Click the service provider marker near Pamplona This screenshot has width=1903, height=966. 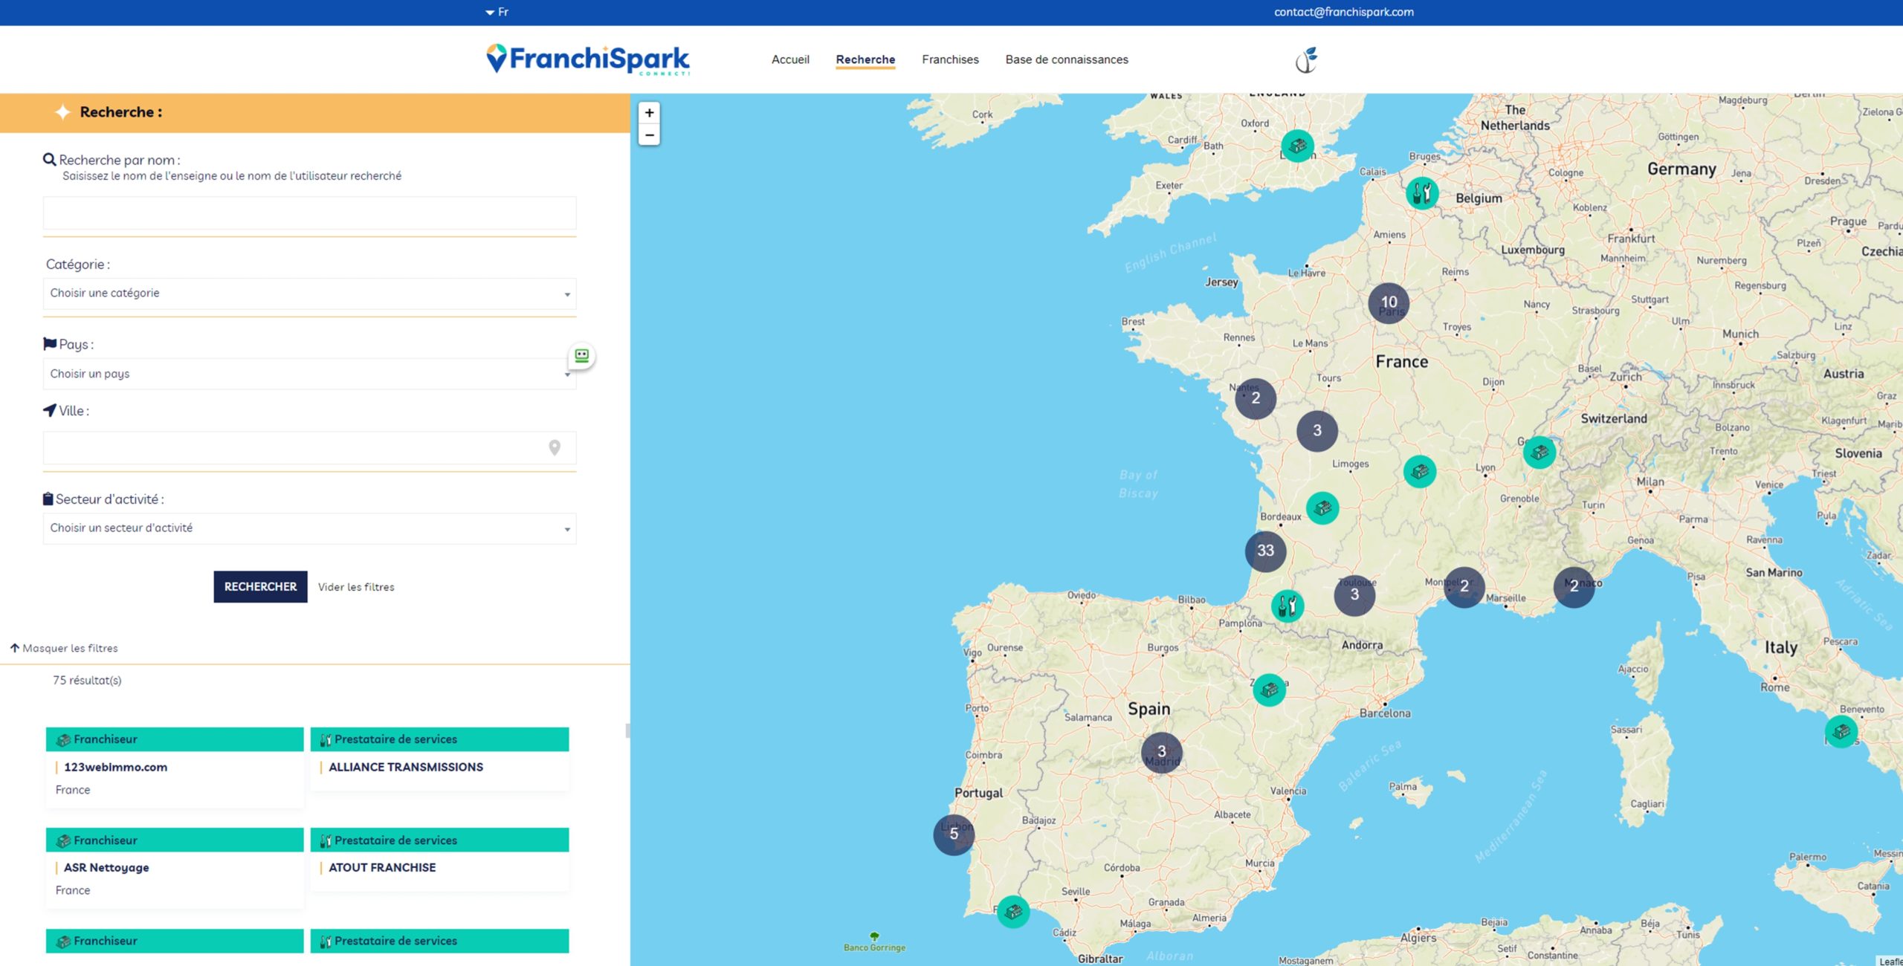click(1287, 606)
